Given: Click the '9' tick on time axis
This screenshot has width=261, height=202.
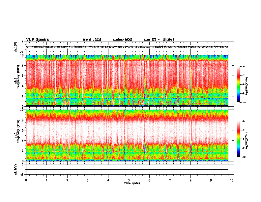Looking at the screenshot, I should pos(211,180).
